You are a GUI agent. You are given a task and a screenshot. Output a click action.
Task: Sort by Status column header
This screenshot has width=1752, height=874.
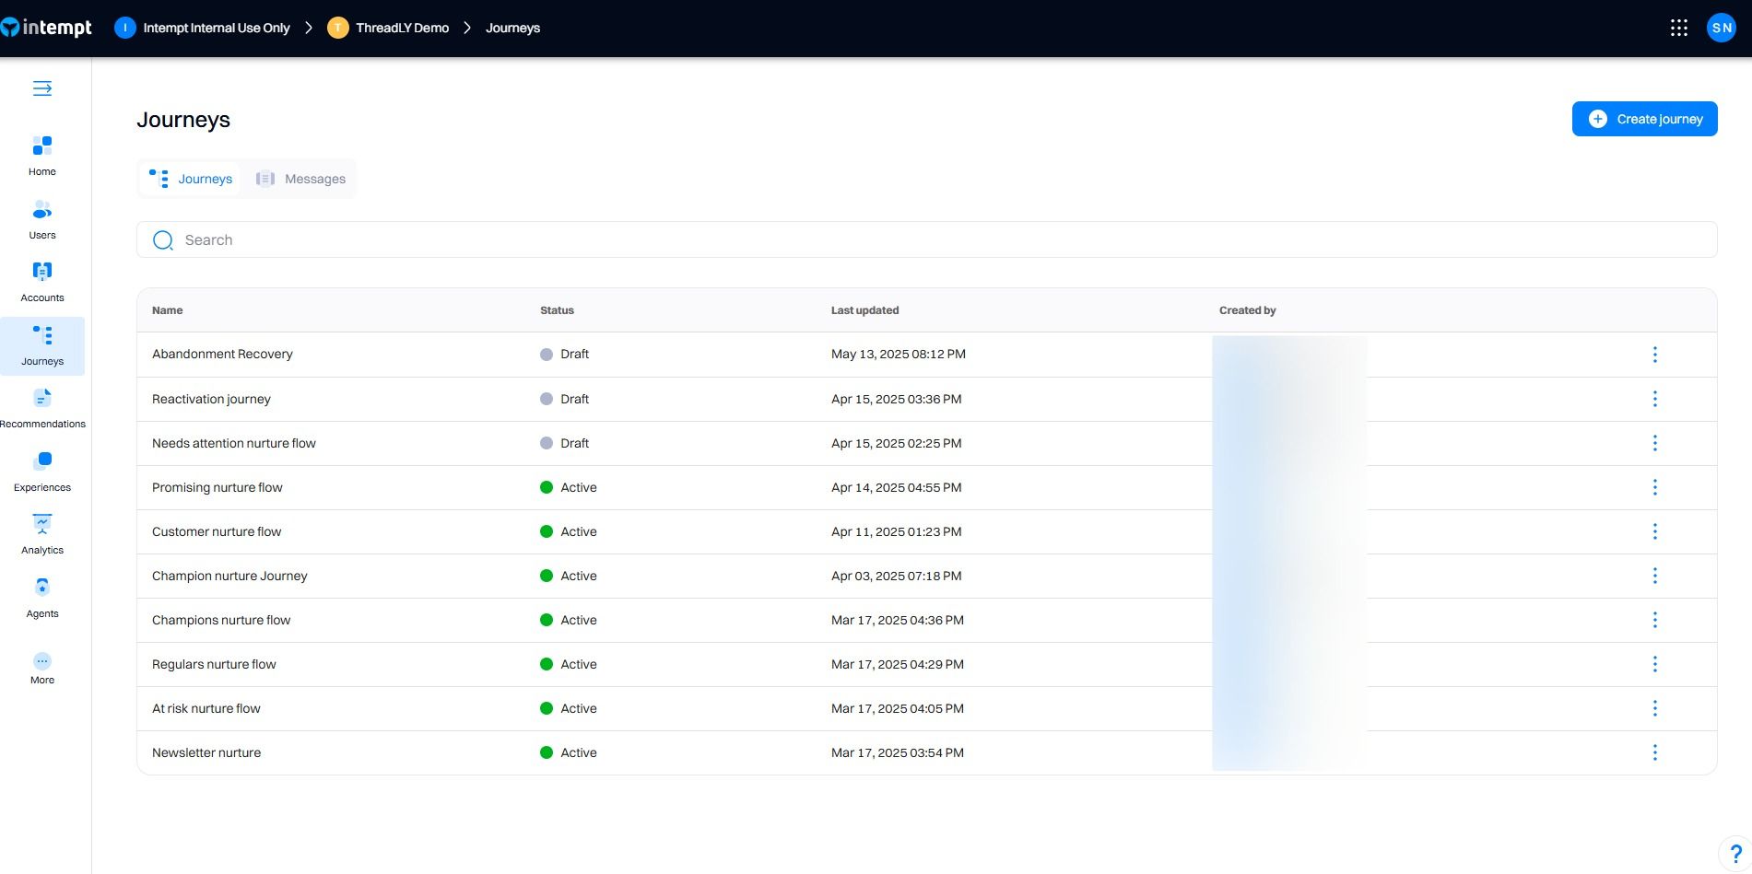pyautogui.click(x=557, y=310)
